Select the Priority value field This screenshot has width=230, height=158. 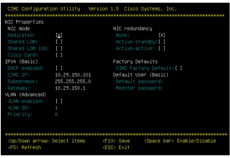(x=56, y=115)
